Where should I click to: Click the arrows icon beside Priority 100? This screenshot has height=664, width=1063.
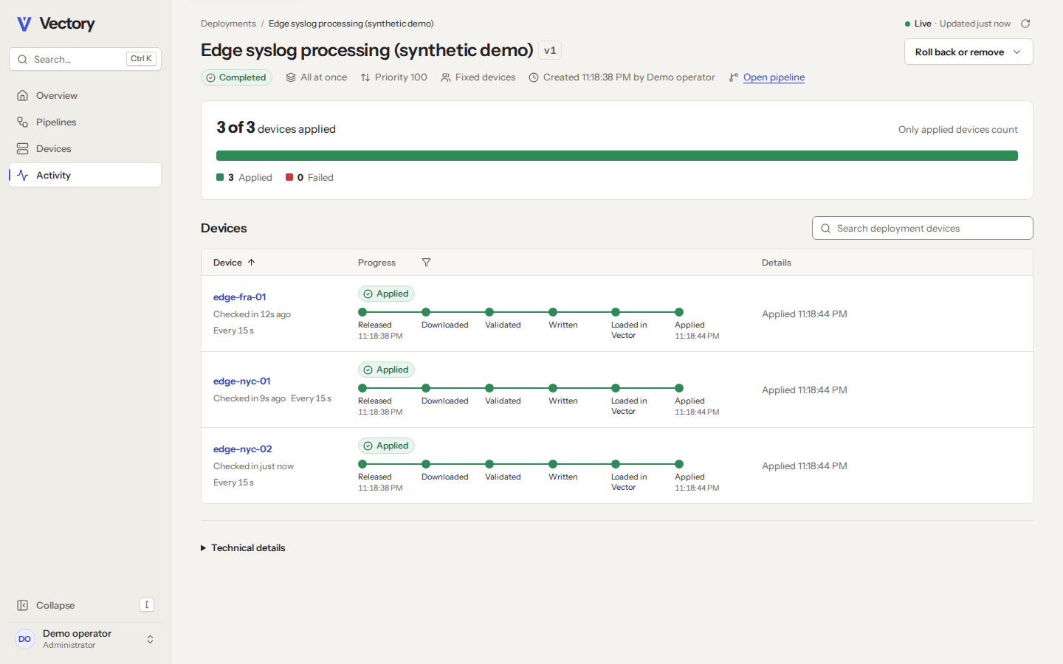365,77
